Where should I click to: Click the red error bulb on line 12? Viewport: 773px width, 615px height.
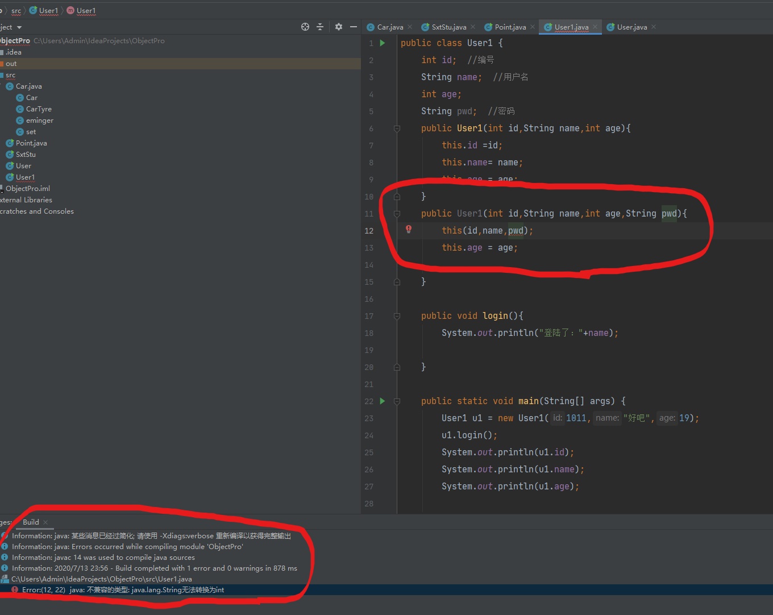(408, 229)
